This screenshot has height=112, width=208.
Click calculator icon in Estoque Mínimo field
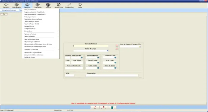(x=98, y=57)
